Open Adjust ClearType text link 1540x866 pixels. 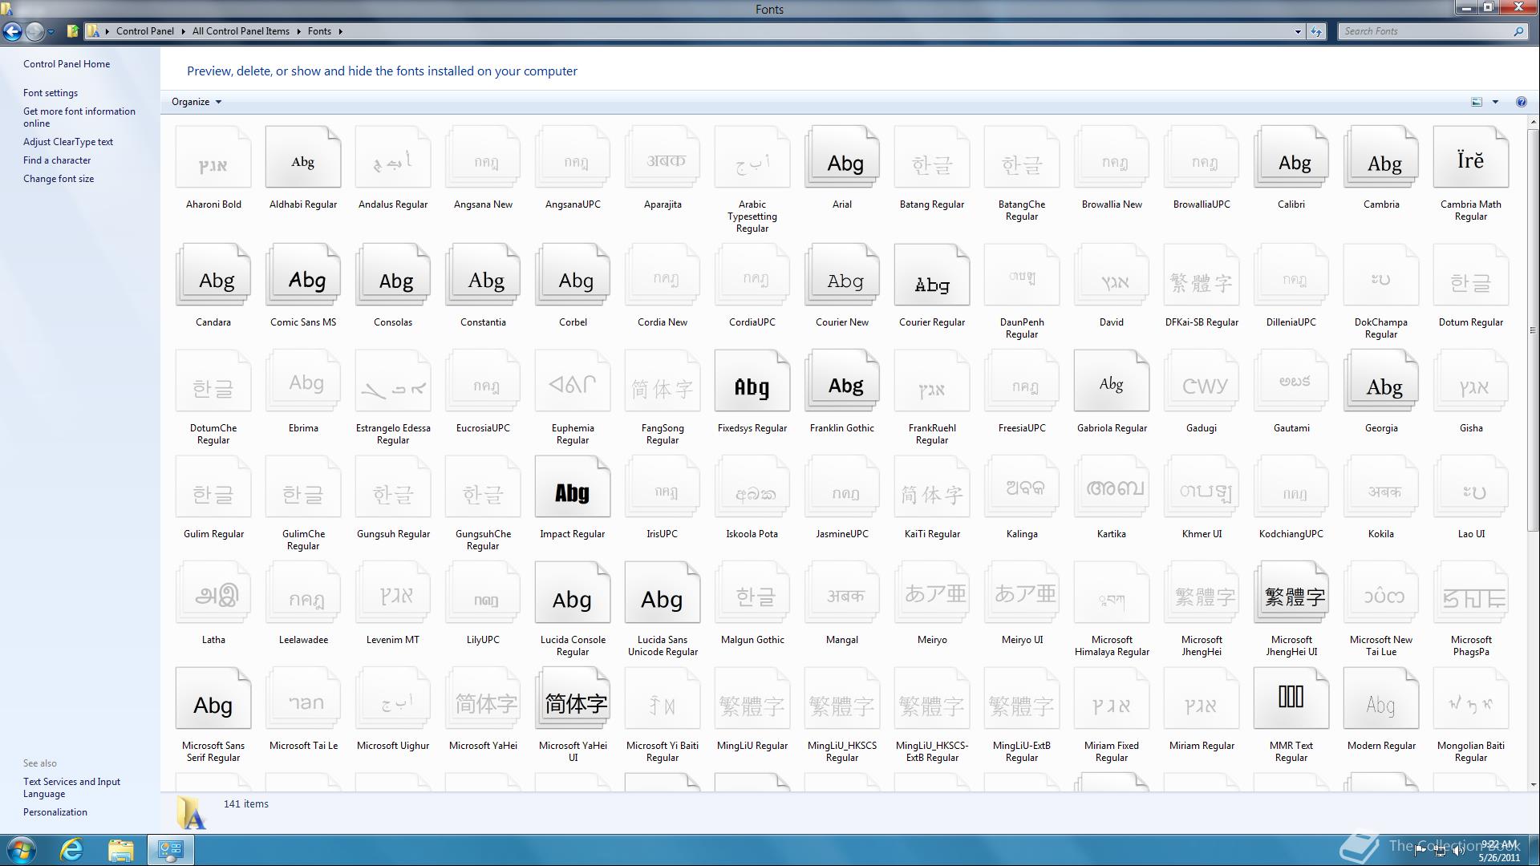(68, 142)
